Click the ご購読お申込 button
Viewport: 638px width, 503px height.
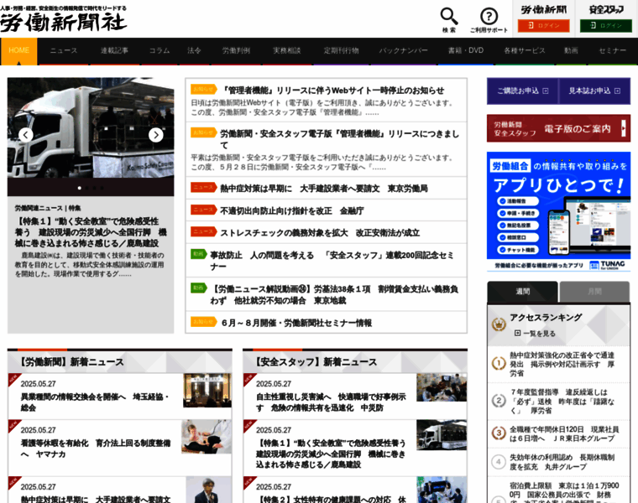click(523, 91)
